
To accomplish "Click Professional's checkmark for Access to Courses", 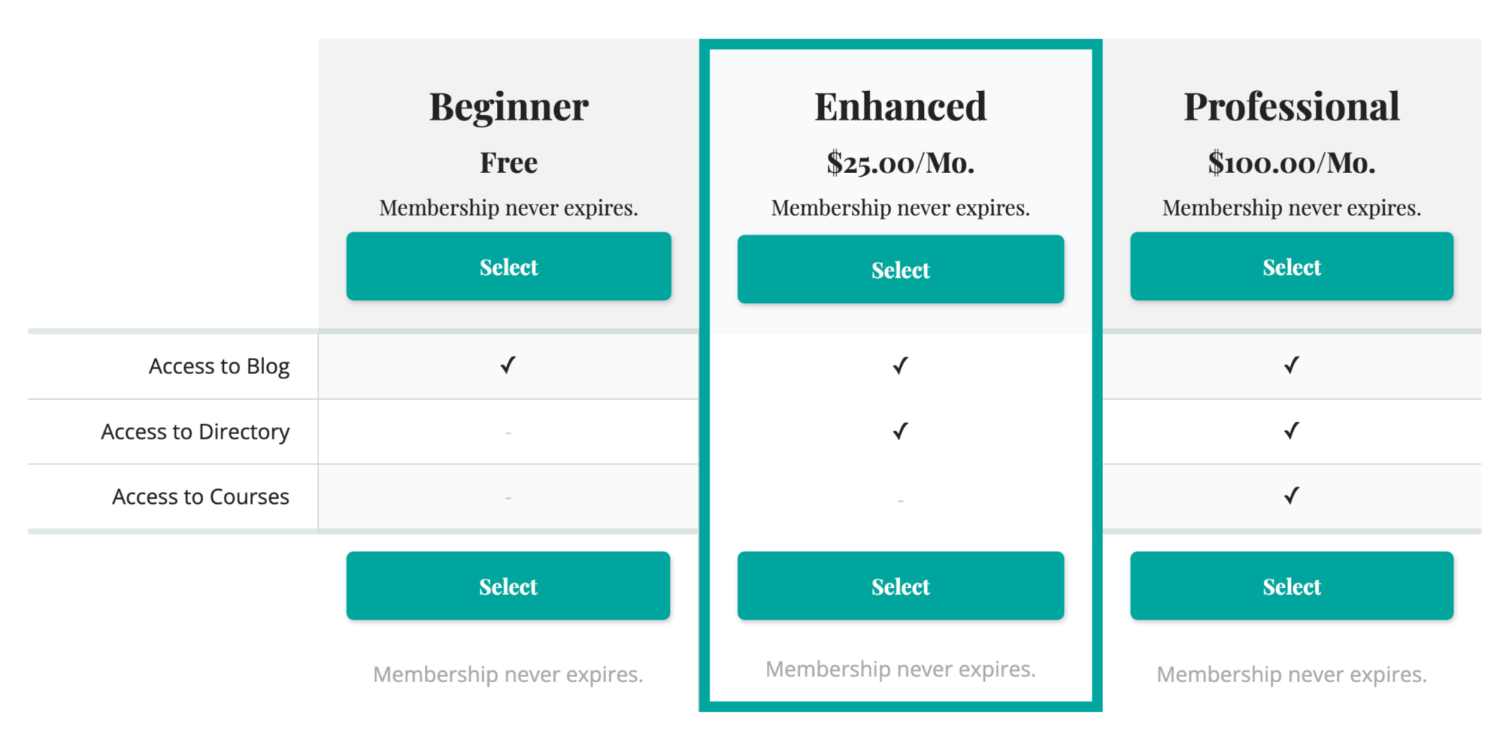I will (x=1291, y=497).
